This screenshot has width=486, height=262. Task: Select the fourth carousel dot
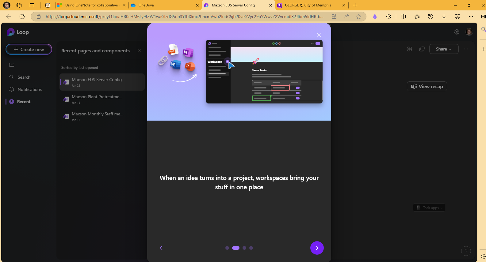point(251,248)
